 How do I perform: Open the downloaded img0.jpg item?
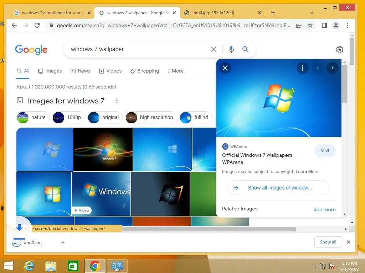click(x=32, y=242)
